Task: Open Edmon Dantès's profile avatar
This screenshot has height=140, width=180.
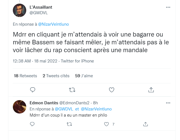Action: click(20, 107)
